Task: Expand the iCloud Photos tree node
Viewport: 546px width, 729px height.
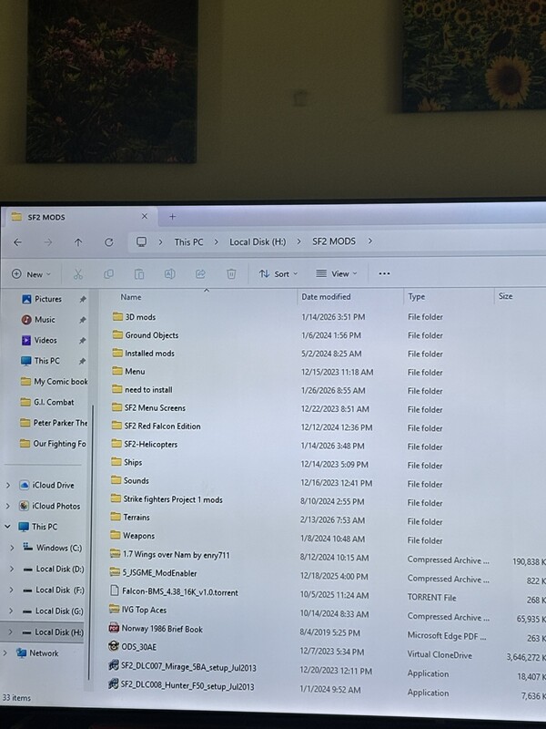Action: point(8,506)
